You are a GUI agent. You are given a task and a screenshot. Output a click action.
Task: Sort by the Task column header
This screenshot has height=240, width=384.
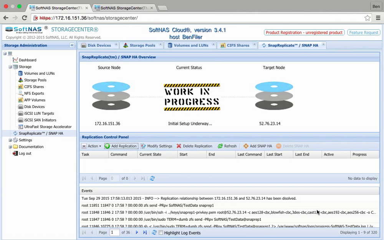point(94,154)
